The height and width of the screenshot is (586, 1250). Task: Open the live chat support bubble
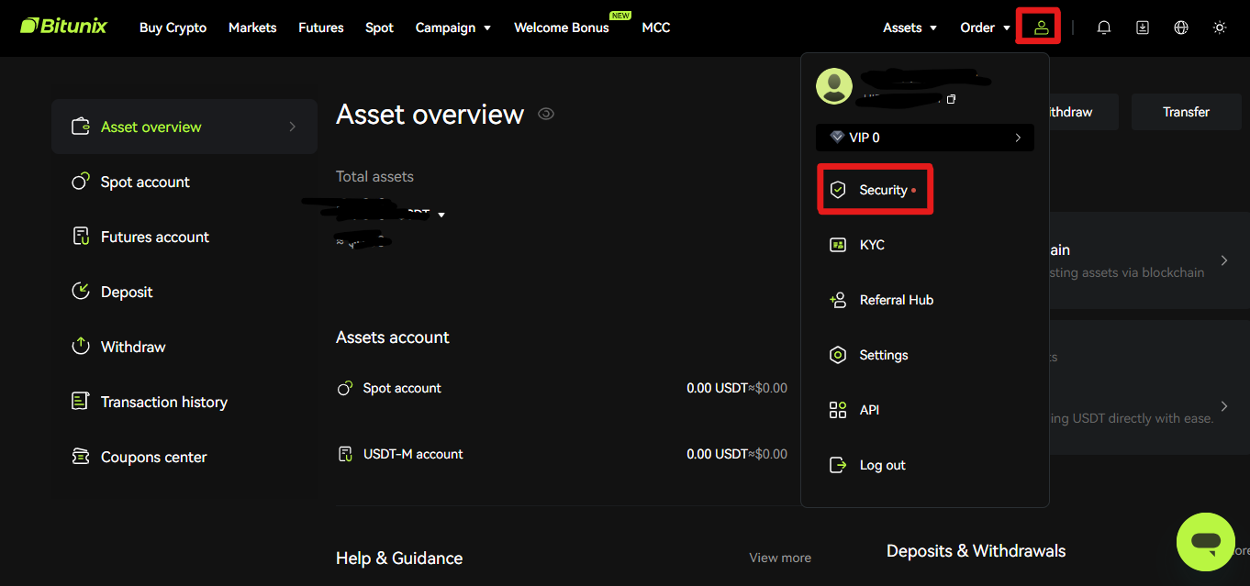point(1206,542)
